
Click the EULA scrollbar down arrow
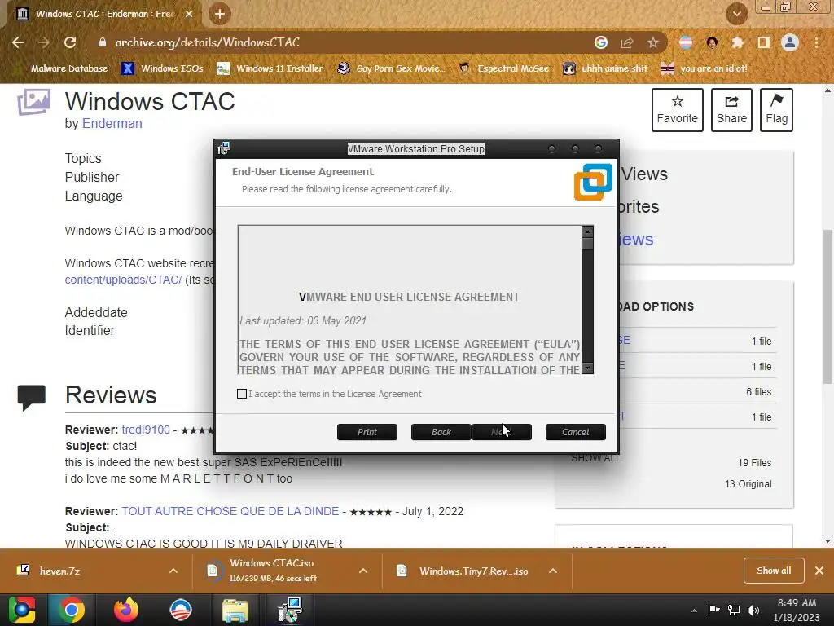(x=587, y=368)
